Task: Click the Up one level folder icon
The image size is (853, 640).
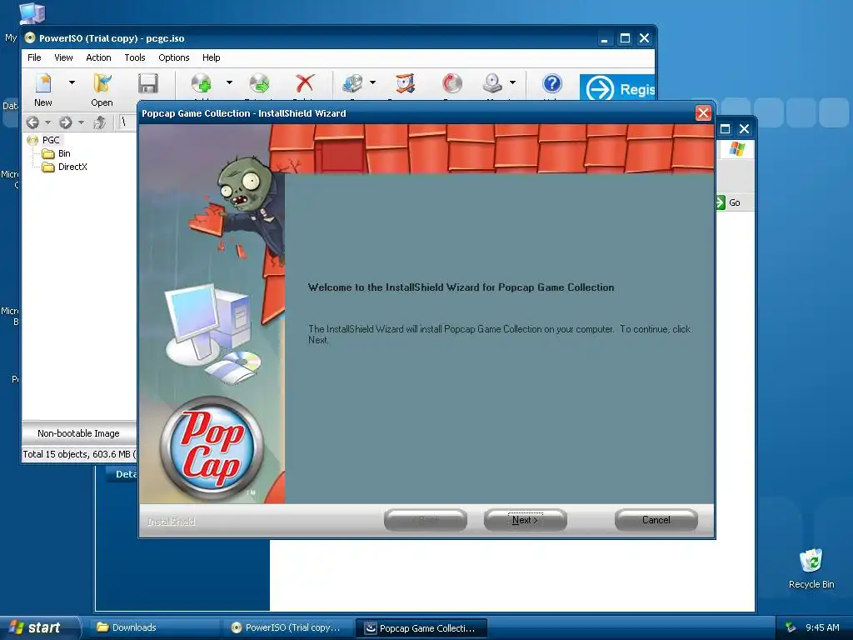Action: point(100,122)
